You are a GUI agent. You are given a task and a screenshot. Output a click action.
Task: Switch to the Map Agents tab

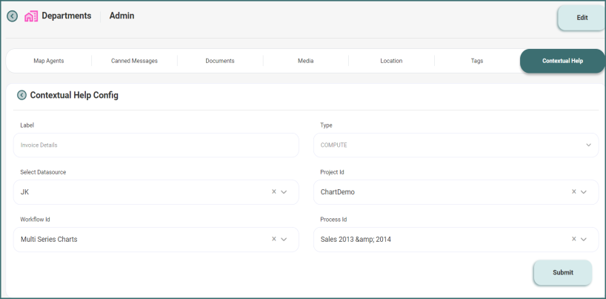point(49,61)
